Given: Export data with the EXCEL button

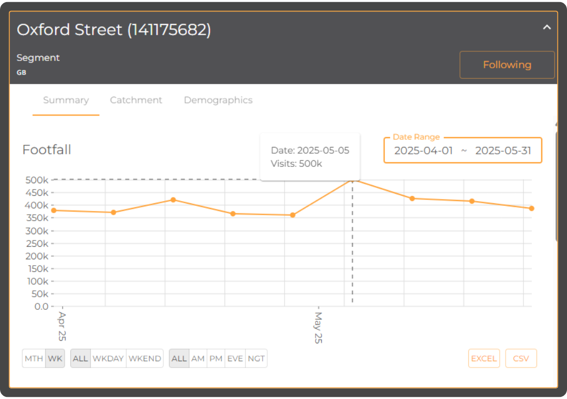Looking at the screenshot, I should point(484,359).
